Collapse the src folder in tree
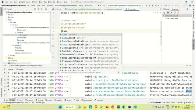The width and height of the screenshot is (195, 110). (x=6, y=20)
